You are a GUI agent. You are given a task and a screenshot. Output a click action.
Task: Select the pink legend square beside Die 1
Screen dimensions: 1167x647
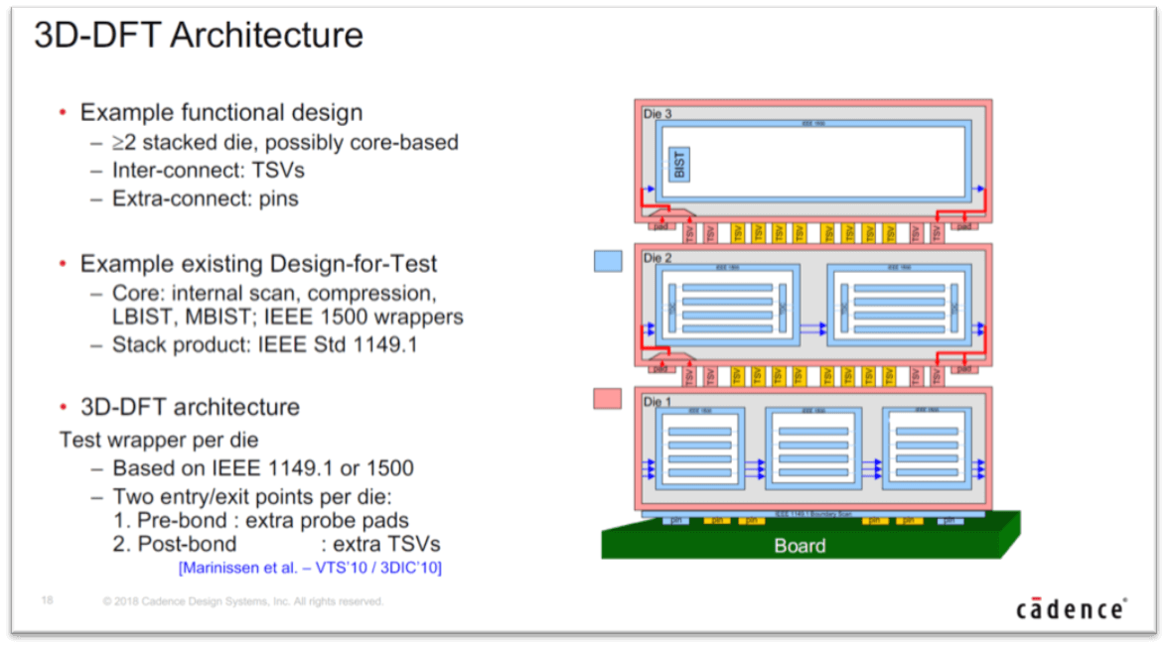pyautogui.click(x=607, y=399)
